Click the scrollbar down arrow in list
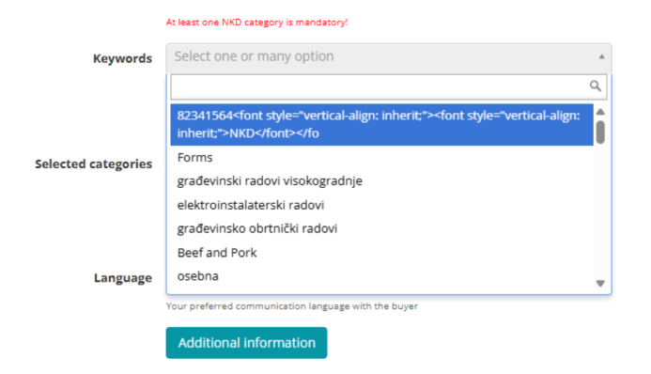This screenshot has height=374, width=651. pos(600,284)
